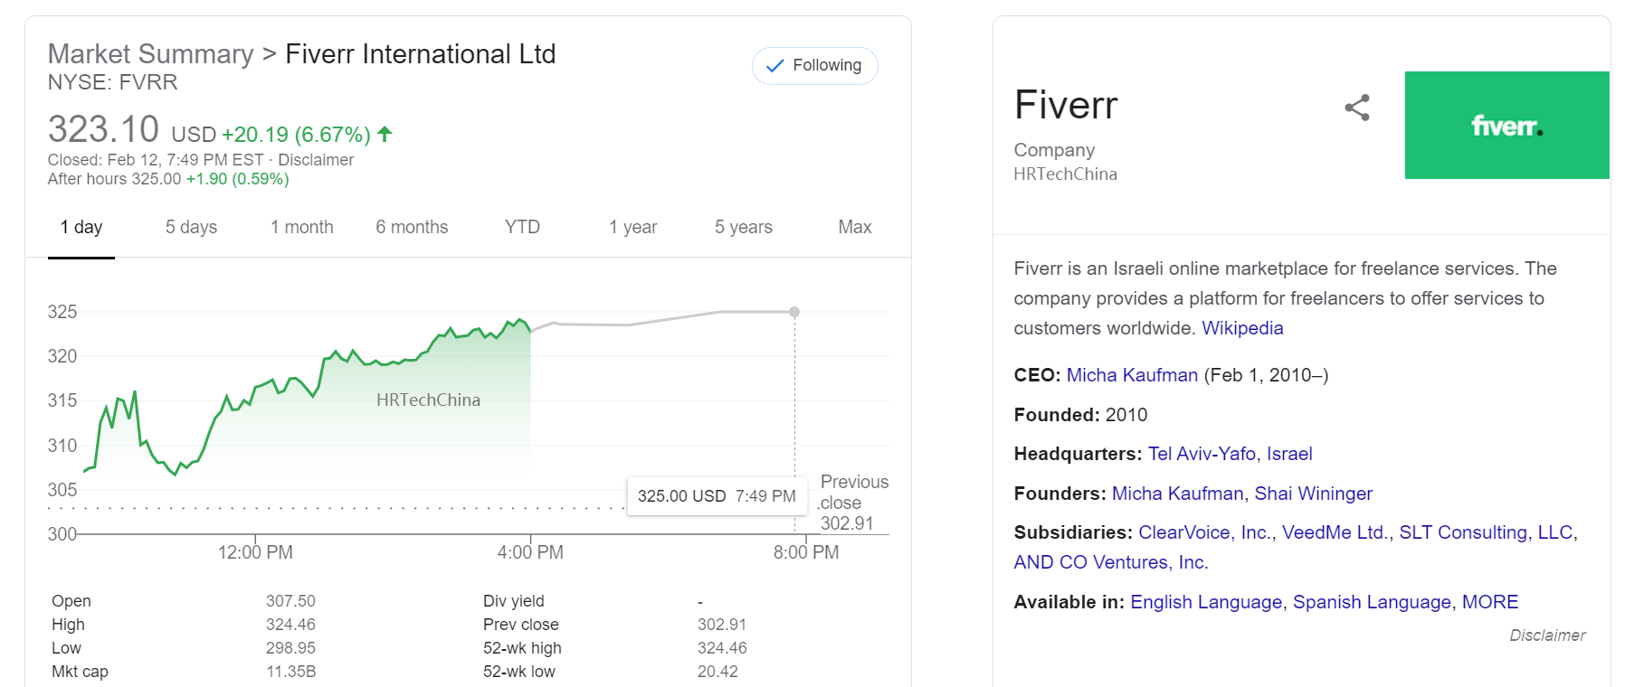Toggle the Following button off

pos(814,66)
